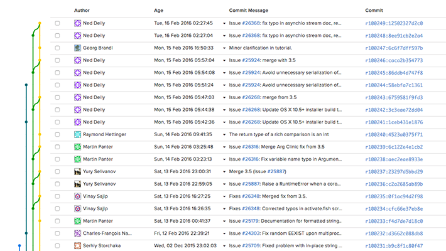
Task: Select checkbox for Georg Brandl's commit
Action: coord(57,48)
